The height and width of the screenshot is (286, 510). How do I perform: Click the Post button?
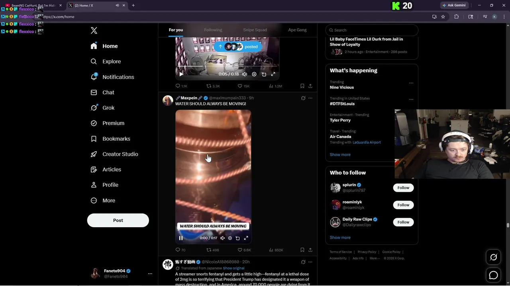pos(118,220)
